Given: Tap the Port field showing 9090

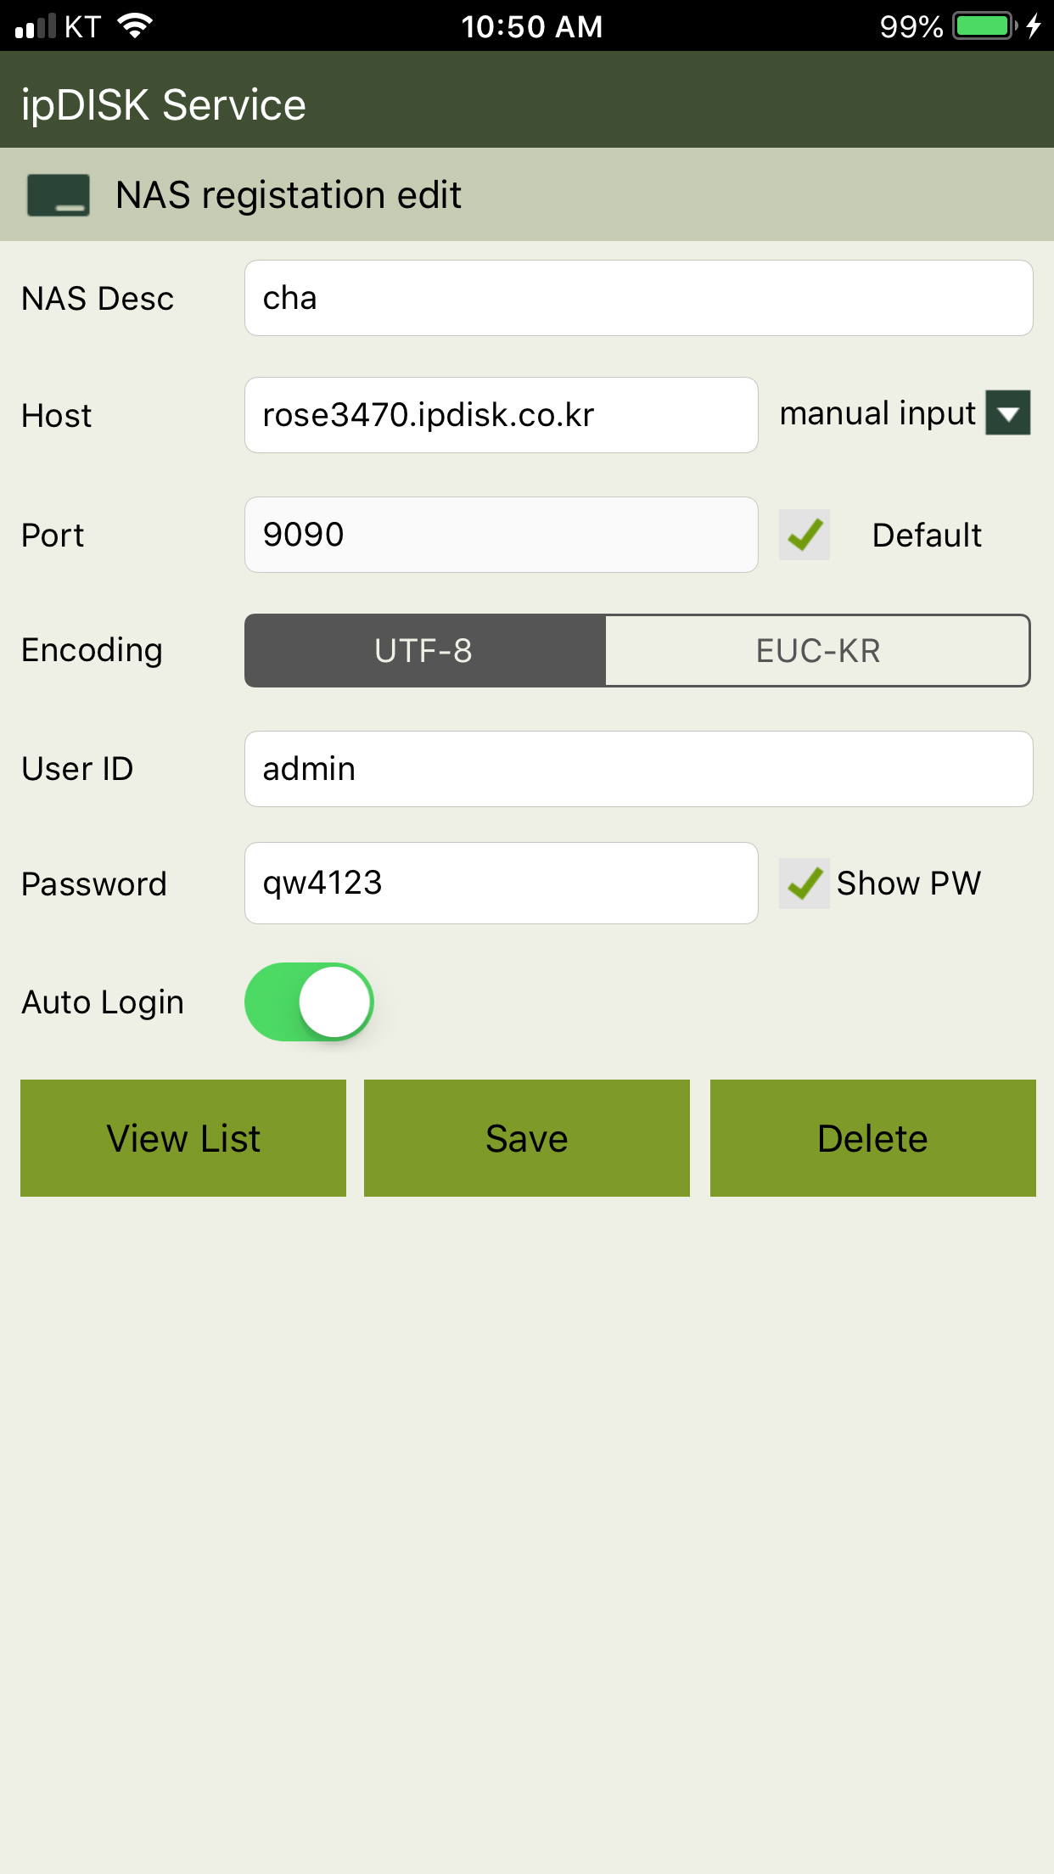Looking at the screenshot, I should pos(502,535).
